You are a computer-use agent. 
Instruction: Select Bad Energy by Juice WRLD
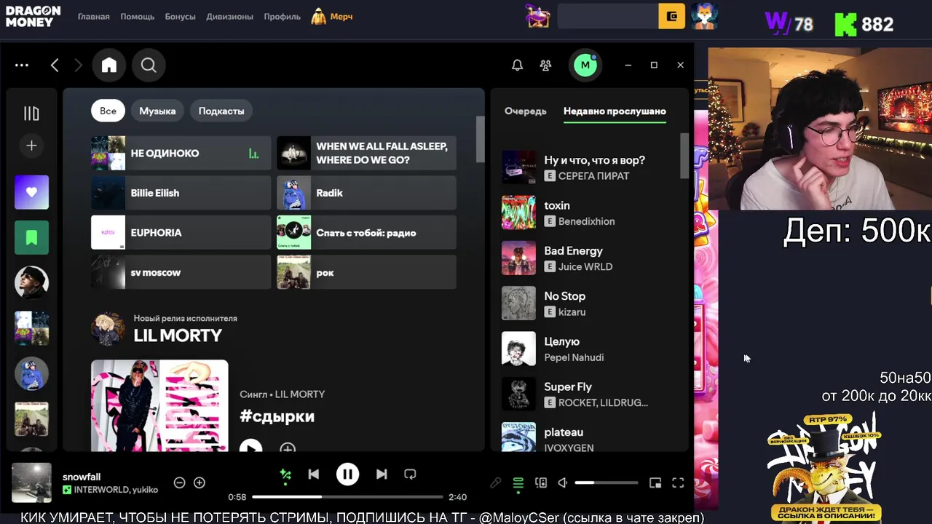click(590, 258)
